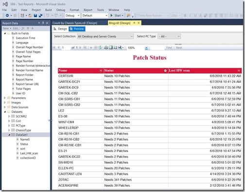This screenshot has height=192, width=245.
Task: Switch to Count by Chassis Types.rdl tab
Action: click(75, 23)
